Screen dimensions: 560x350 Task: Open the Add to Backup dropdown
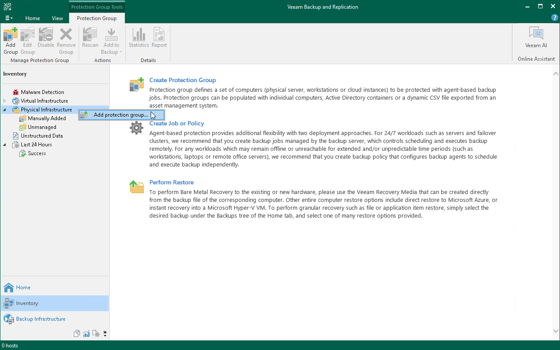[x=111, y=41]
